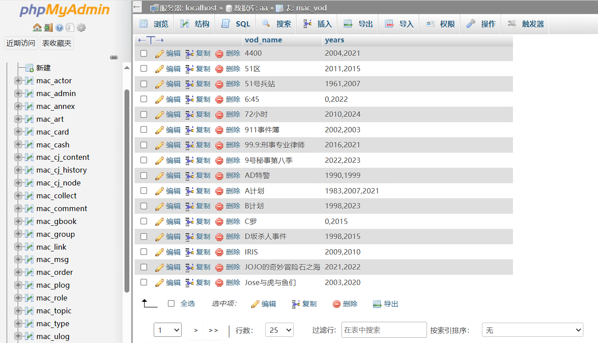Image resolution: width=598 pixels, height=343 pixels.
Task: Sort by the vod_name column header
Action: pyautogui.click(x=263, y=40)
